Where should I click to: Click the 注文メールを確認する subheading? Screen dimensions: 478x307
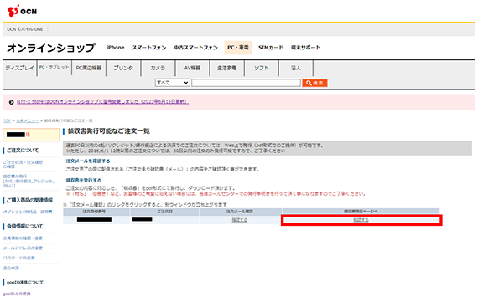pos(88,161)
